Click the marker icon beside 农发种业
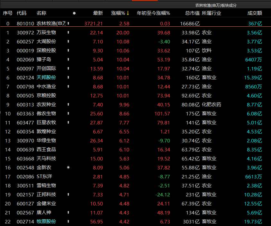This screenshot has width=271, height=226. [x=68, y=104]
